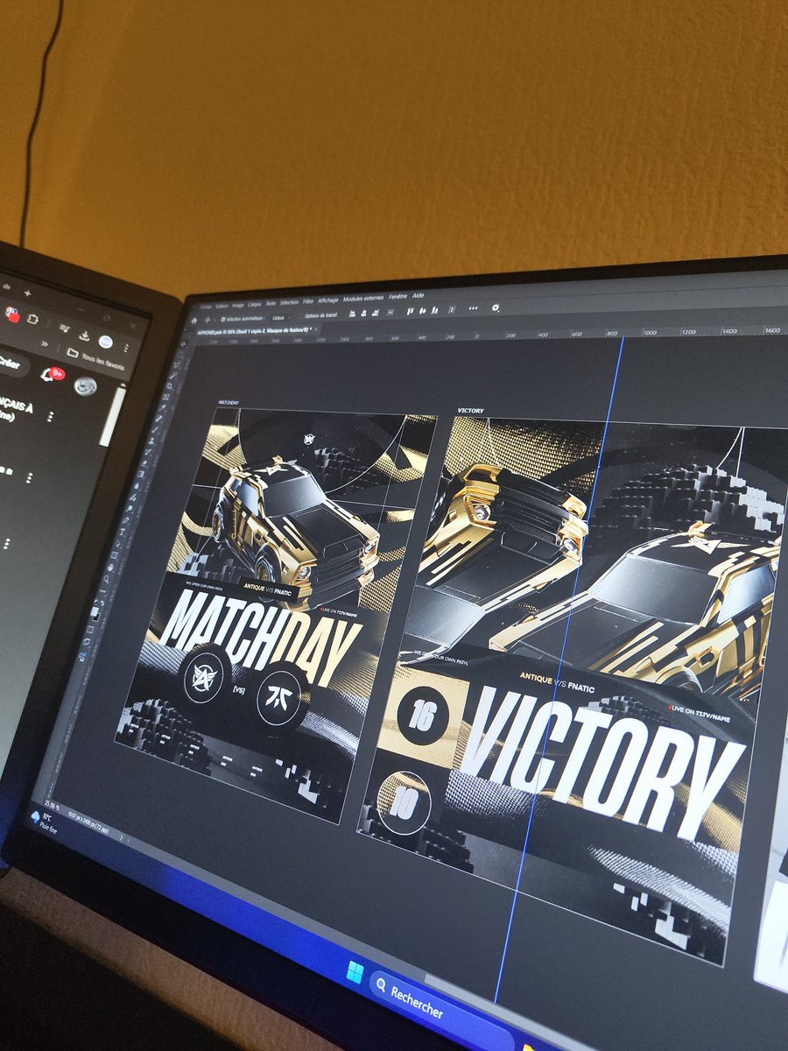788x1051 pixels.
Task: Open the 'Affichage' menu in Photoshop
Action: (x=328, y=300)
